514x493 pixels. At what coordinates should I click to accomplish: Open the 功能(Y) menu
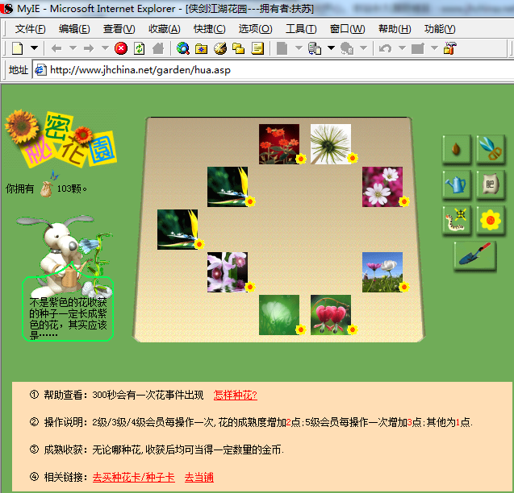[x=440, y=29]
